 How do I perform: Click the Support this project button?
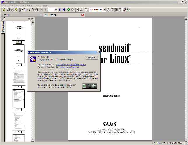pos(90,86)
